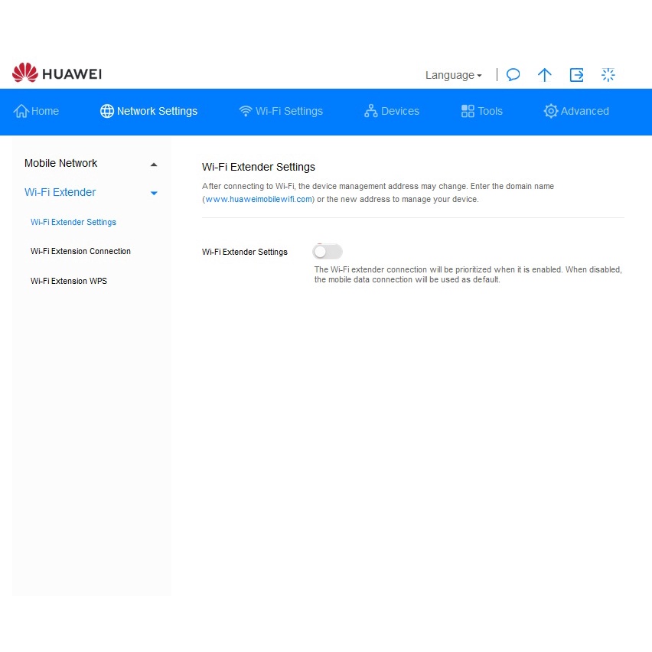Open Wi-Fi Extension WPS page

pos(69,281)
